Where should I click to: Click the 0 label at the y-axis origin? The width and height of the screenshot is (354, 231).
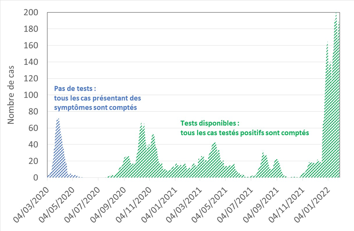point(35,178)
